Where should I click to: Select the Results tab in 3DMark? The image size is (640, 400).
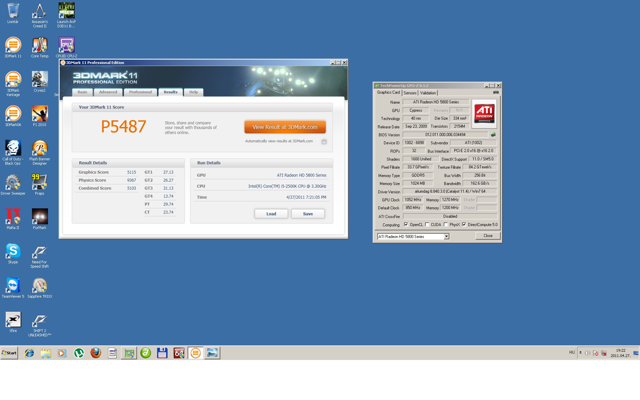pyautogui.click(x=170, y=92)
